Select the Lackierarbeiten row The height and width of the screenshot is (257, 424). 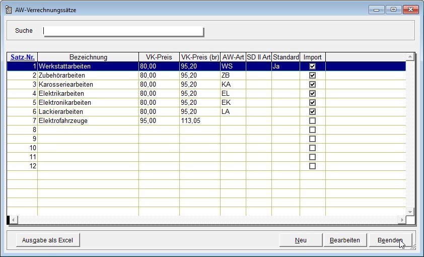[x=206, y=111]
